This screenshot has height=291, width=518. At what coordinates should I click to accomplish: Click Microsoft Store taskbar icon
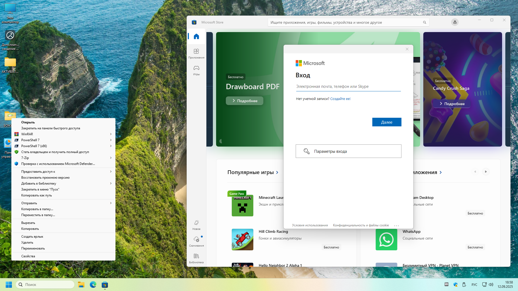(x=105, y=285)
